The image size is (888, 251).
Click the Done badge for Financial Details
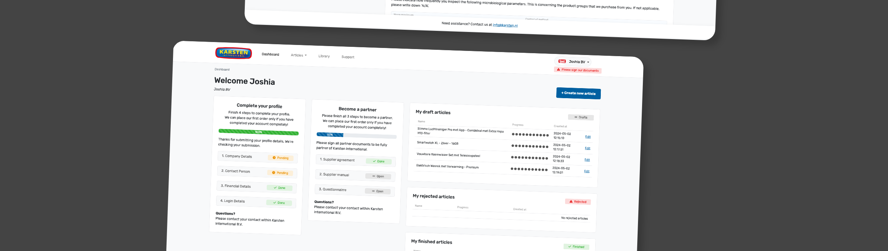[x=279, y=188]
